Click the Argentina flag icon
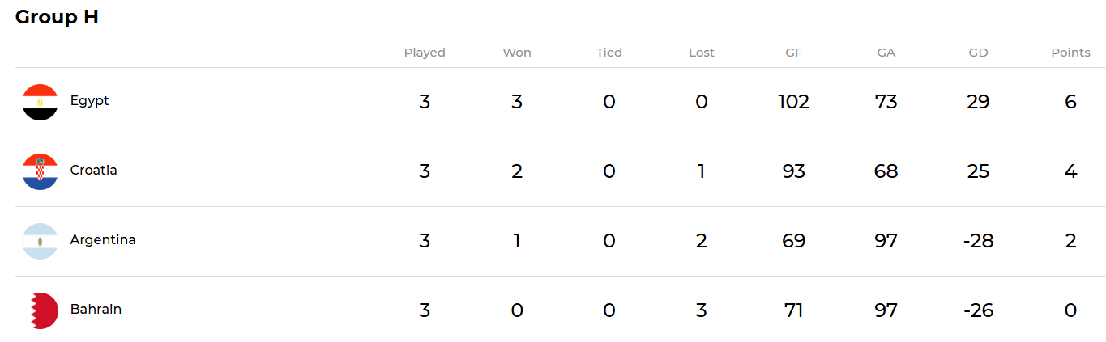The width and height of the screenshot is (1106, 342). point(41,241)
